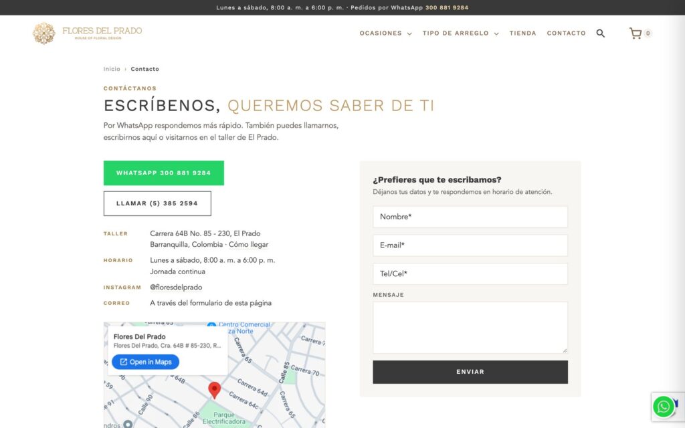
Task: Click the Inicio breadcrumb link
Action: pos(112,69)
